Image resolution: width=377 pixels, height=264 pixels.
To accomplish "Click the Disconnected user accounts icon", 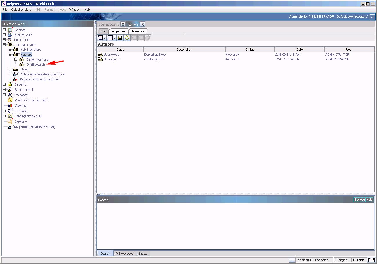I will (x=16, y=79).
